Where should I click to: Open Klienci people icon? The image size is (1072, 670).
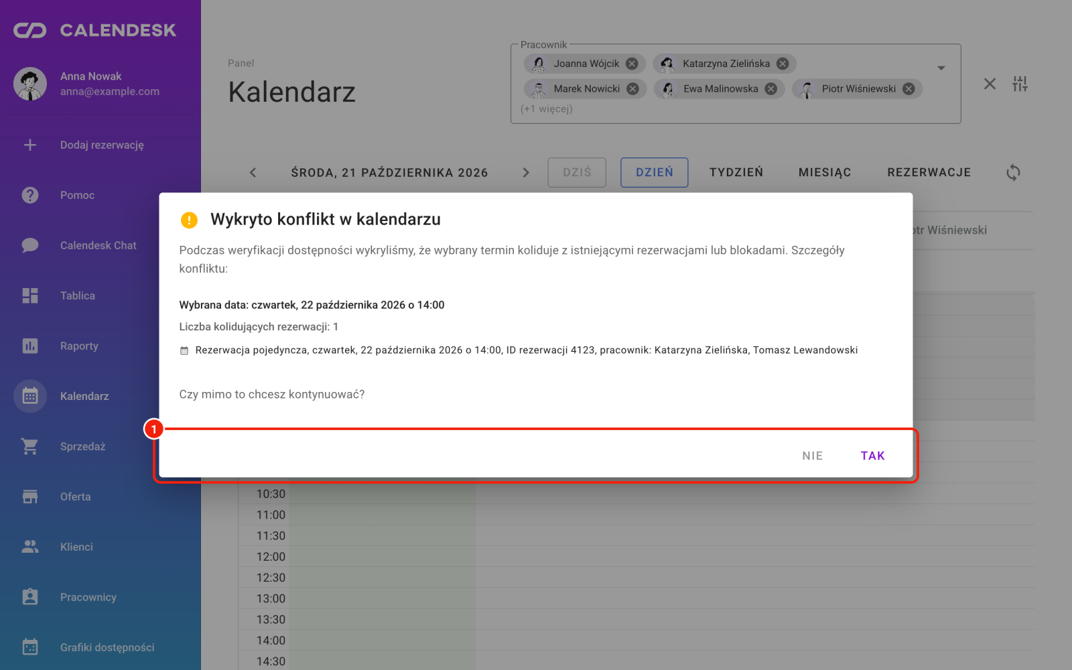[x=30, y=547]
